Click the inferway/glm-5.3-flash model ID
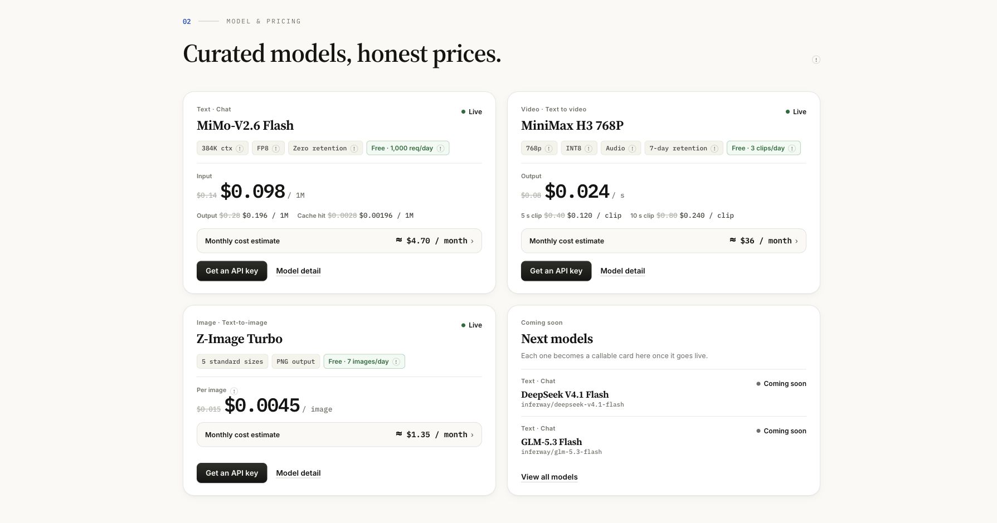Screen dimensions: 997x523 [x=561, y=452]
